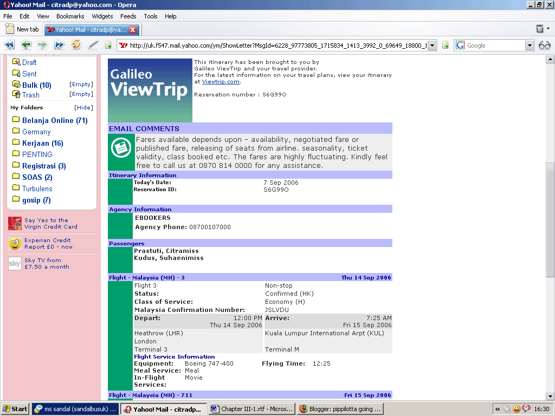Click the page scrollbar down arrow

[550, 396]
